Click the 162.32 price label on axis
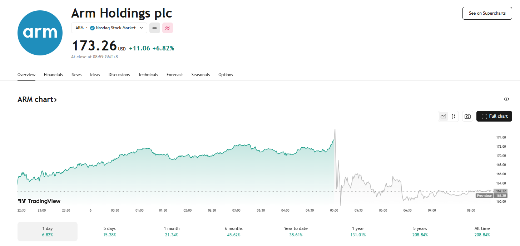Screen dimensions: 520x246 click(500, 191)
